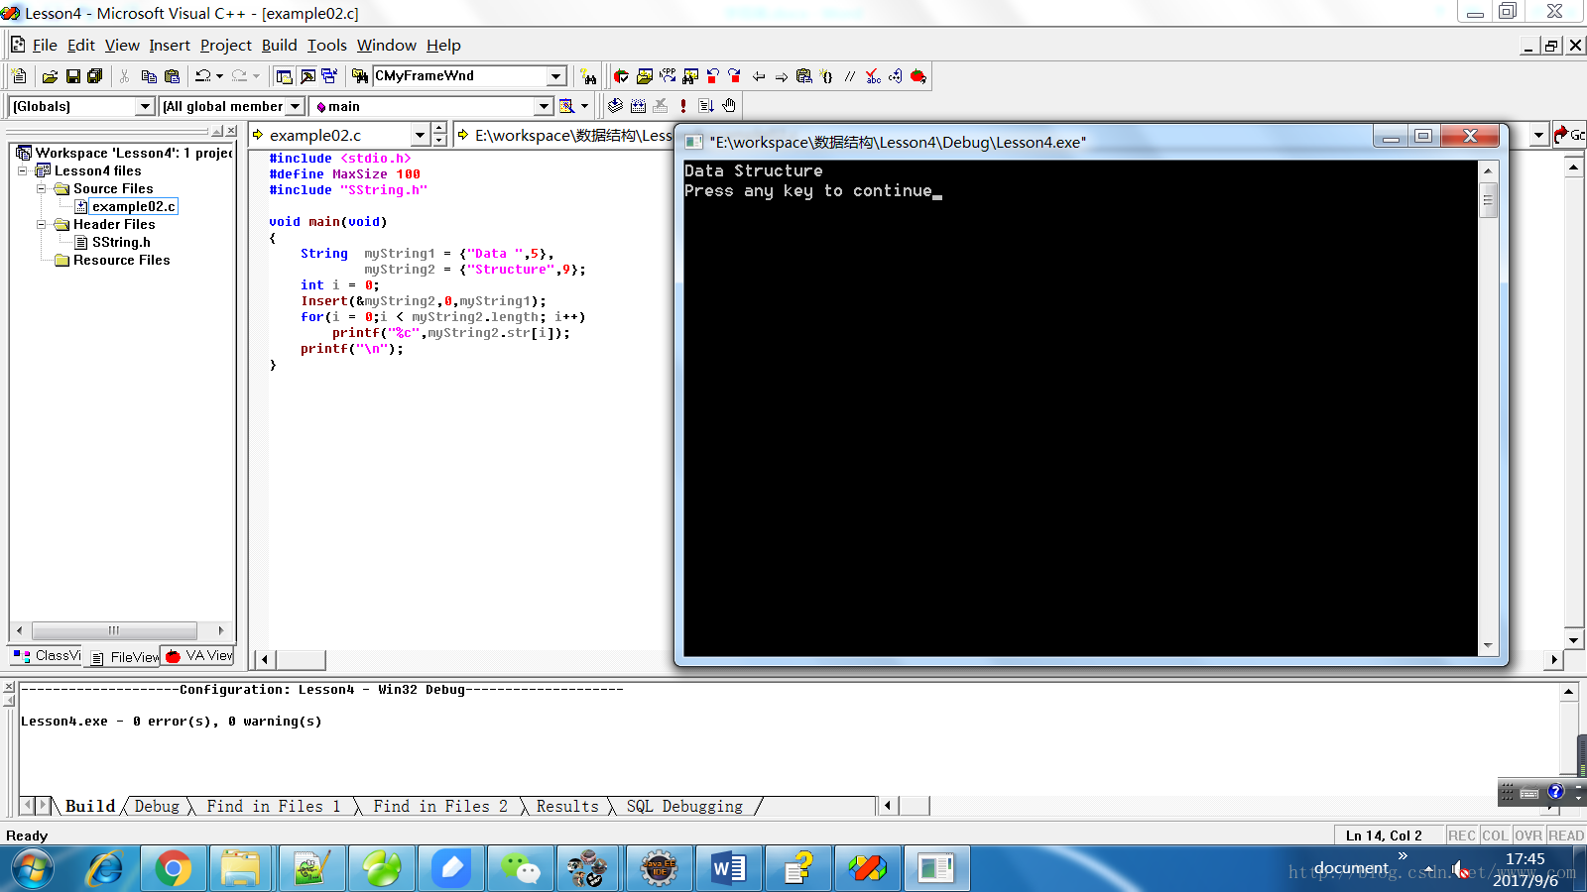
Task: Open the All global members dropdown
Action: tap(296, 106)
